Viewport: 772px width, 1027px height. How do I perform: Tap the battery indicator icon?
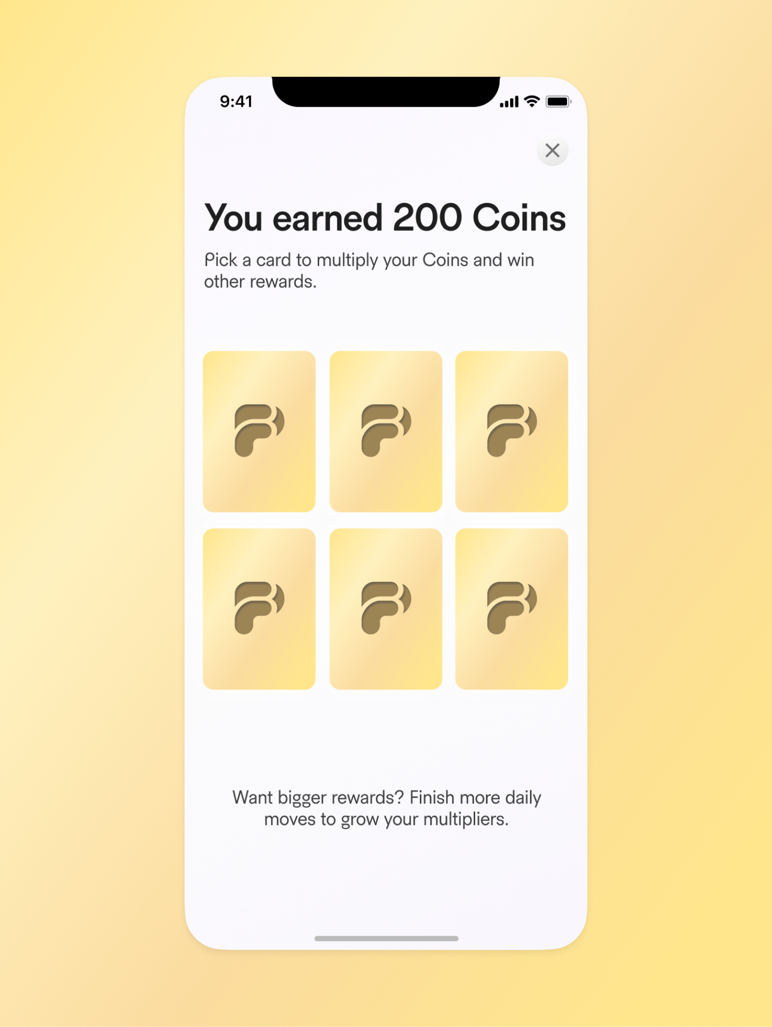pos(558,102)
